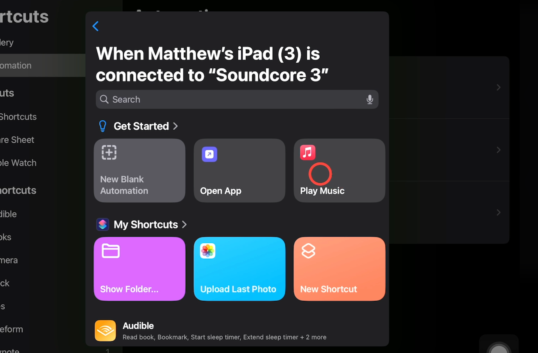Tap the microphone dictation icon in Search
This screenshot has height=353, width=538.
(370, 100)
